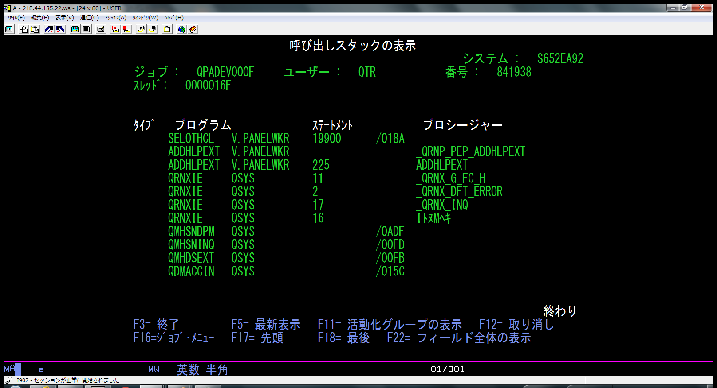Viewport: 717px width, 388px height.
Task: Click the yellow question mark help icon
Action: click(193, 29)
